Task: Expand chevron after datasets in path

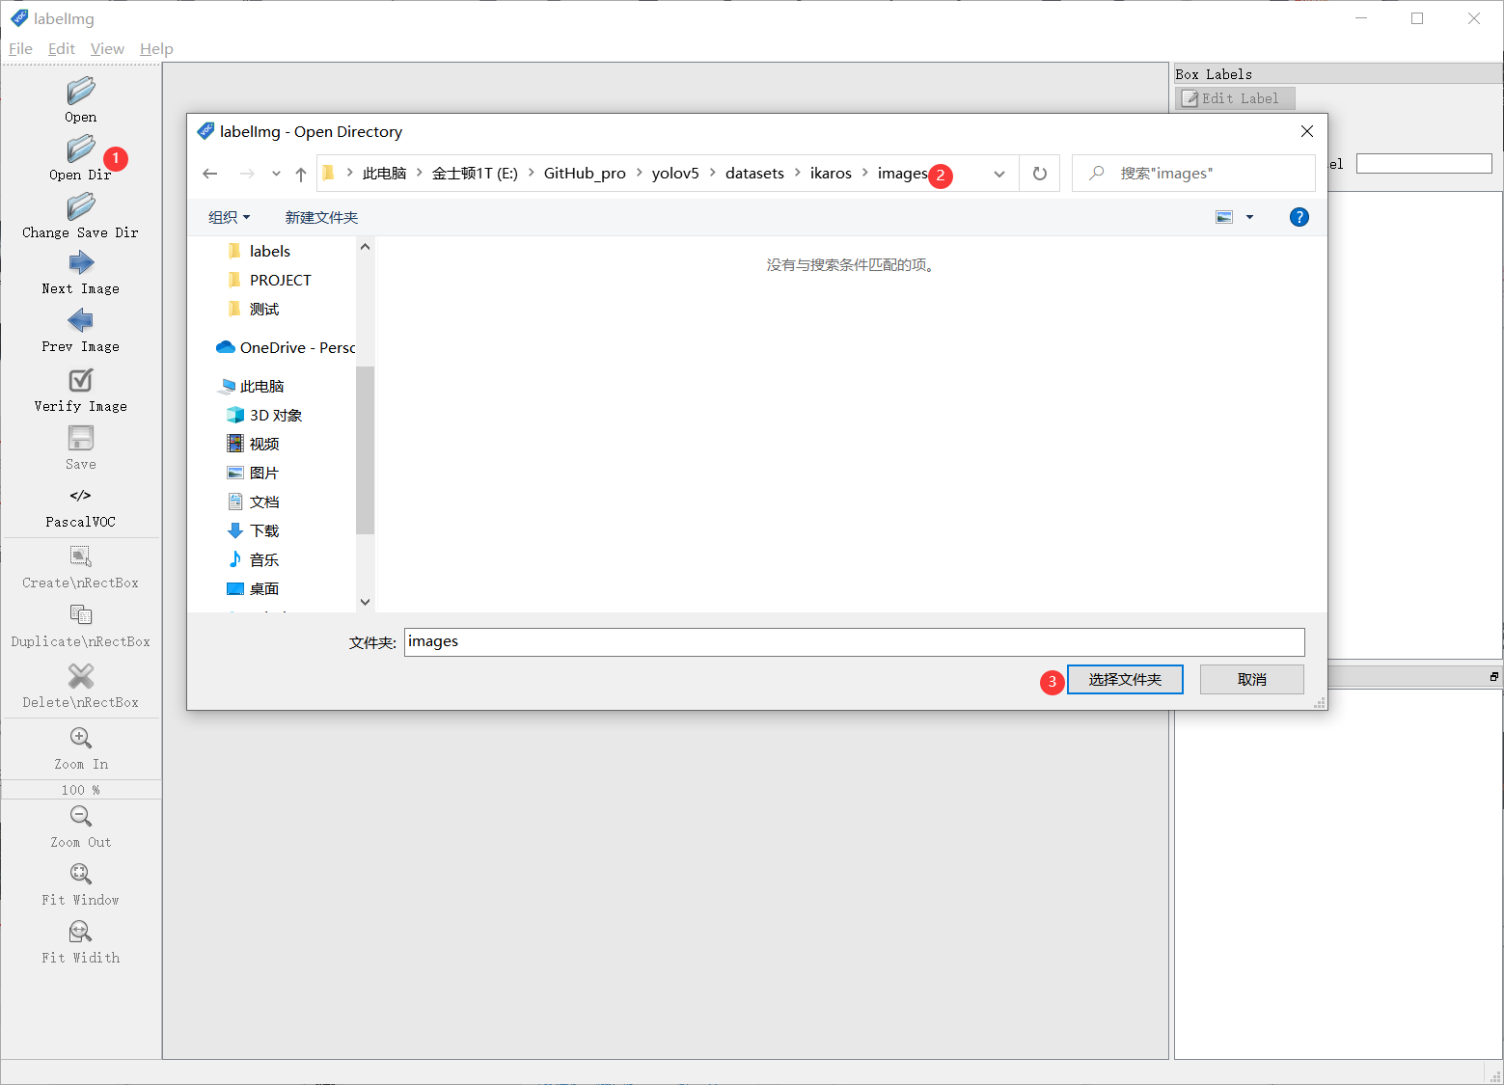Action: [798, 173]
